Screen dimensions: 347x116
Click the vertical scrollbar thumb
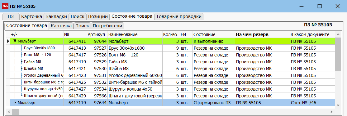tap(338, 54)
